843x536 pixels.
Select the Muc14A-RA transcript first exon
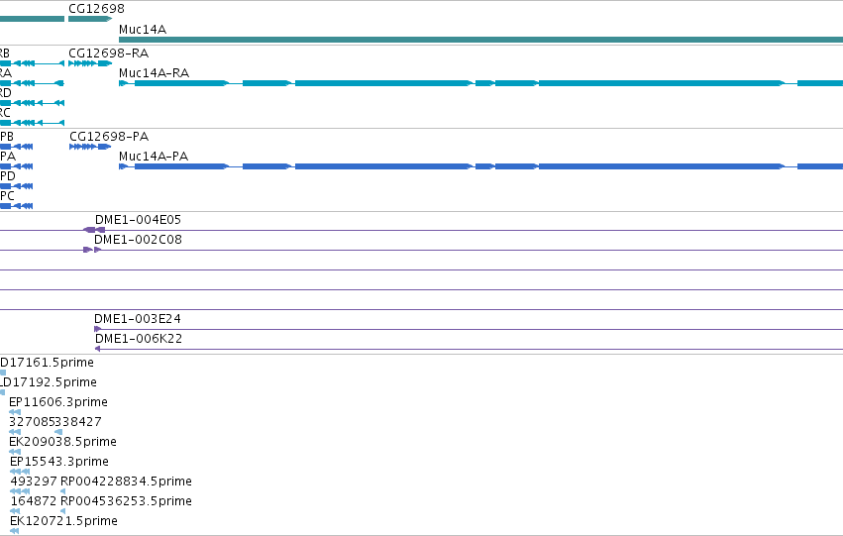click(123, 83)
